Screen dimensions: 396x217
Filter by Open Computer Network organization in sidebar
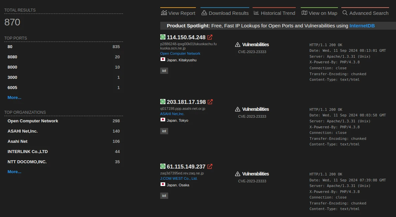coord(64,121)
